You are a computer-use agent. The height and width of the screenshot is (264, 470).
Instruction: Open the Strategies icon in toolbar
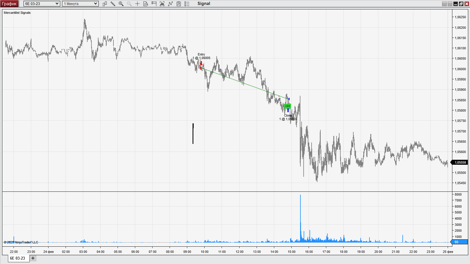(179, 4)
